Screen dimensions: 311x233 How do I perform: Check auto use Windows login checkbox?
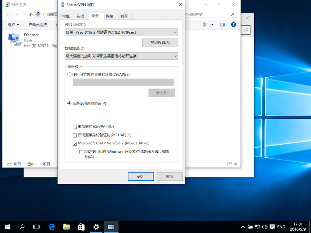pos(81,152)
